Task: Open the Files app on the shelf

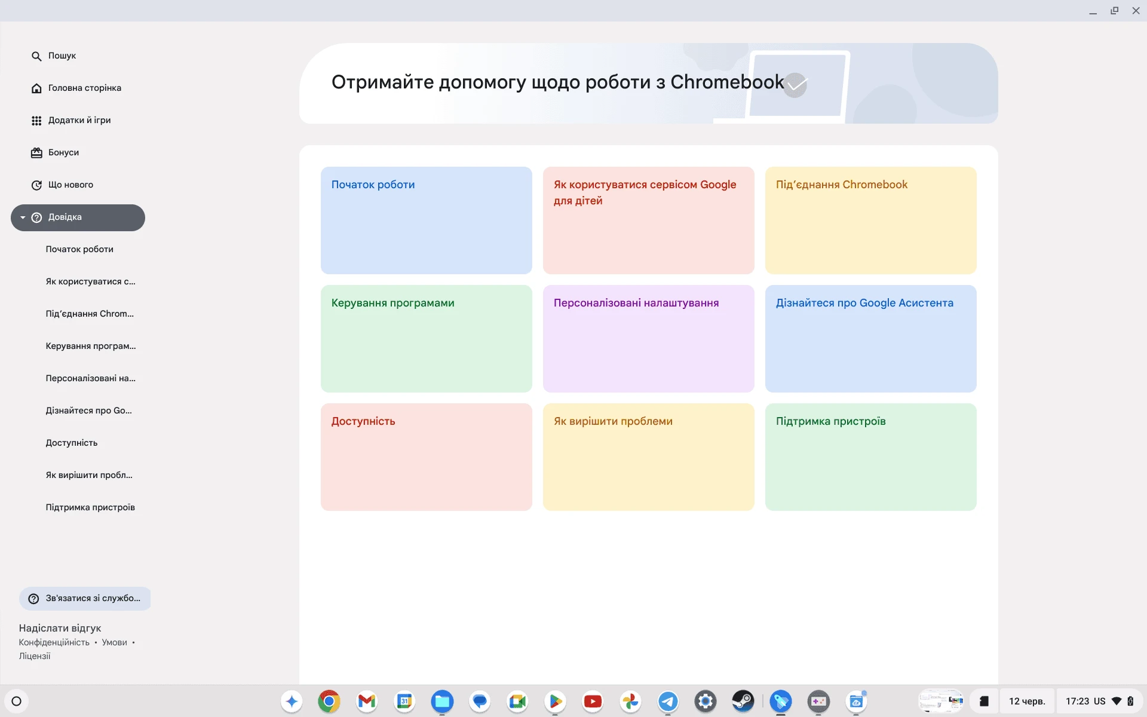Action: tap(442, 701)
